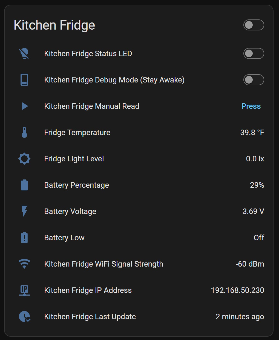Open the Kitchen Fridge Last Update label
The width and height of the screenshot is (279, 340).
[90, 316]
